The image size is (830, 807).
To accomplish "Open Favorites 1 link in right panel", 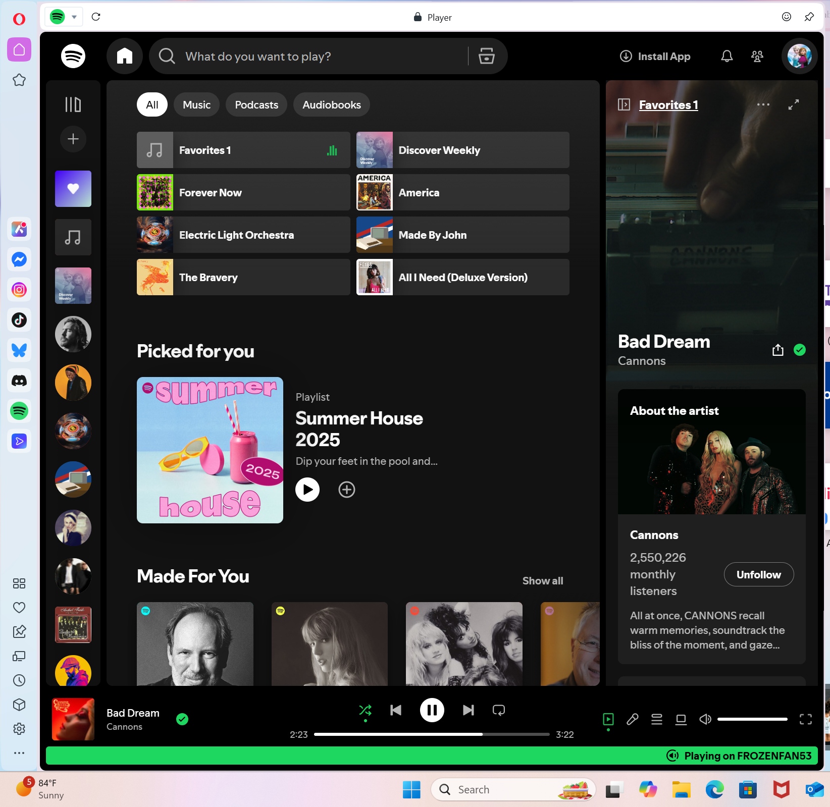I will tap(668, 104).
